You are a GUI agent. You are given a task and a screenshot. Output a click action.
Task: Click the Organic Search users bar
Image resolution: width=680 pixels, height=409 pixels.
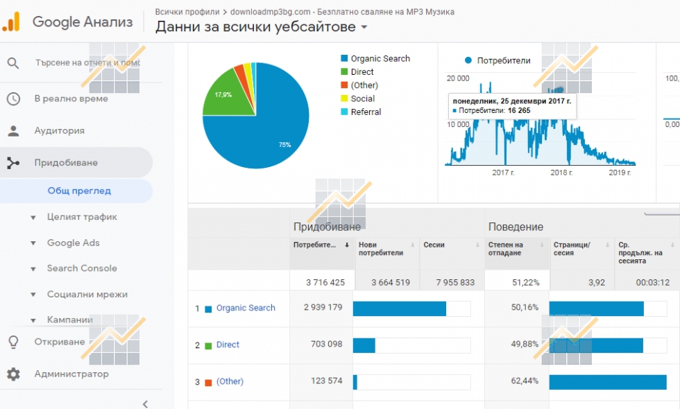coord(400,308)
